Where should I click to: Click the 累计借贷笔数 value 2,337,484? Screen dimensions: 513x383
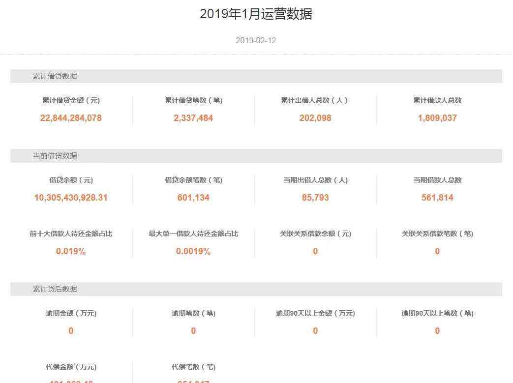[193, 118]
